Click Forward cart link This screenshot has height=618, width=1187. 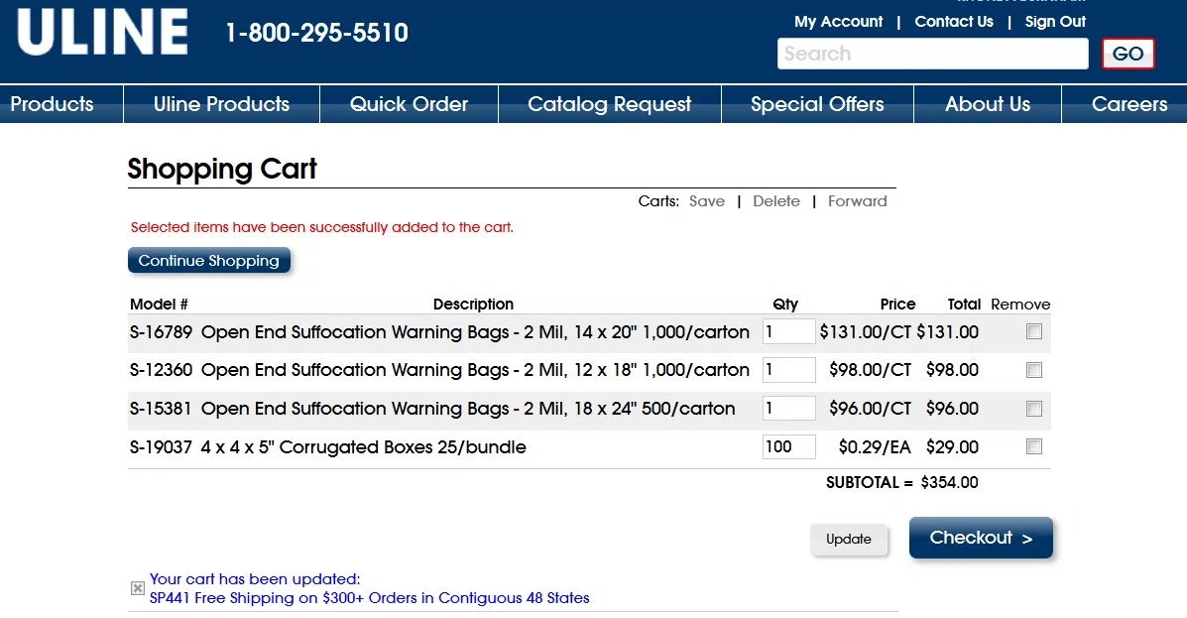pos(857,201)
